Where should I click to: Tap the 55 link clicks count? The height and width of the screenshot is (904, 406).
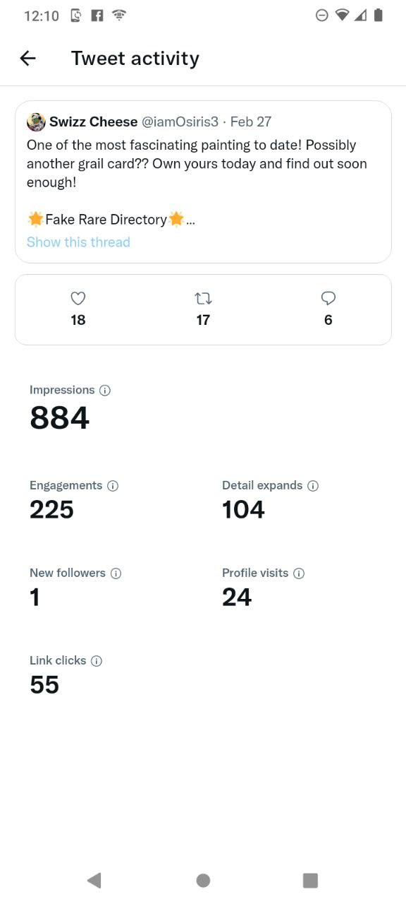point(44,685)
